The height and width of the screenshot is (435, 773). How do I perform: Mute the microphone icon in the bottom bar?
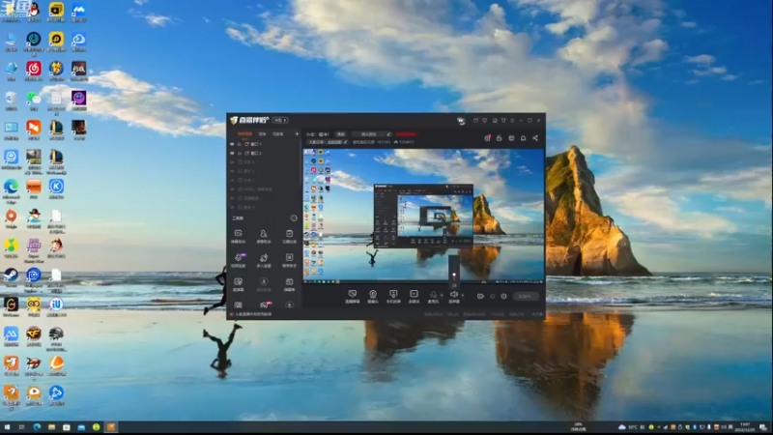tap(433, 296)
